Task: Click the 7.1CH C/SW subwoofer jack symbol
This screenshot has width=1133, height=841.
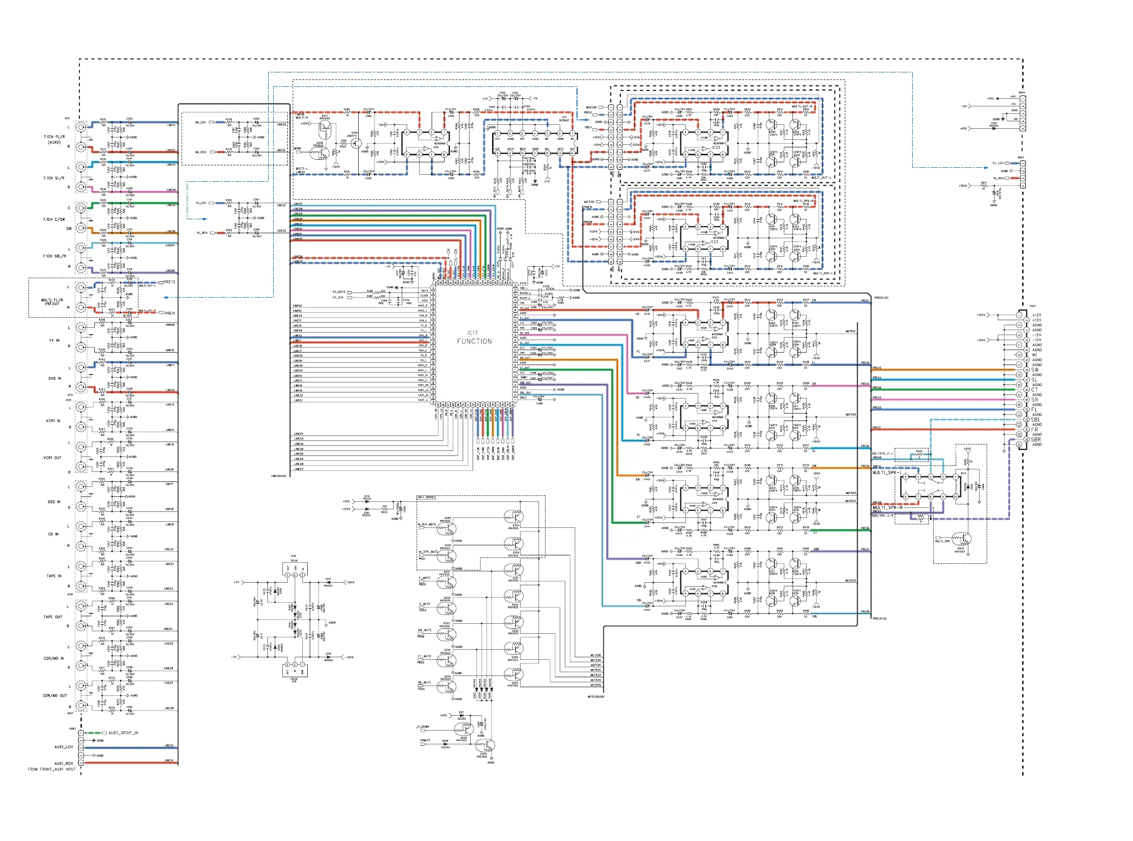Action: click(x=80, y=228)
